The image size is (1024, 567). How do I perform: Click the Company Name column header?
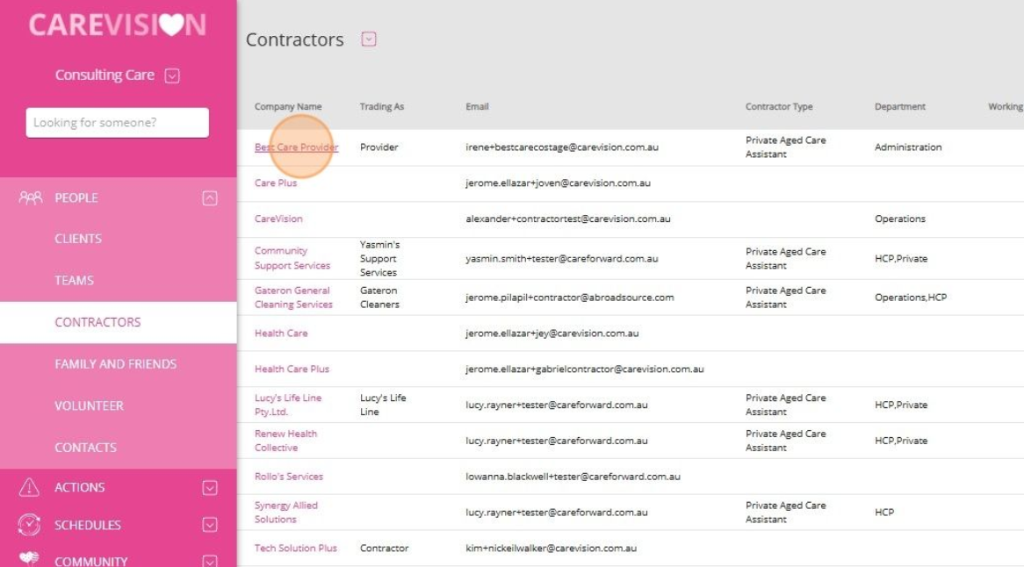288,107
